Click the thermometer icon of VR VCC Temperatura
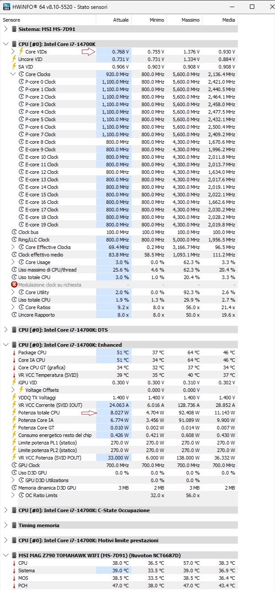The width and height of the screenshot is (275, 590). [x=14, y=375]
